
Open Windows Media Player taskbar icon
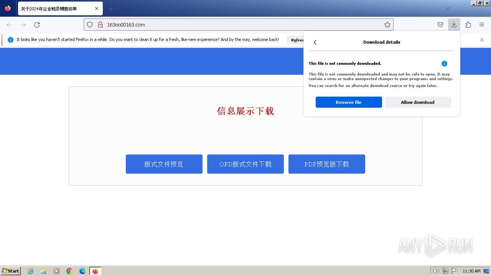(56, 271)
